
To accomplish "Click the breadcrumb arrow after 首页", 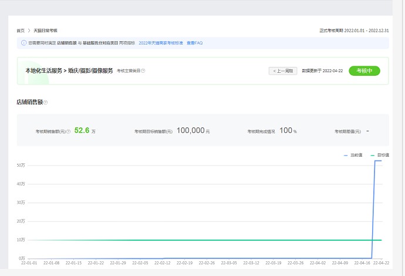I will [29, 31].
